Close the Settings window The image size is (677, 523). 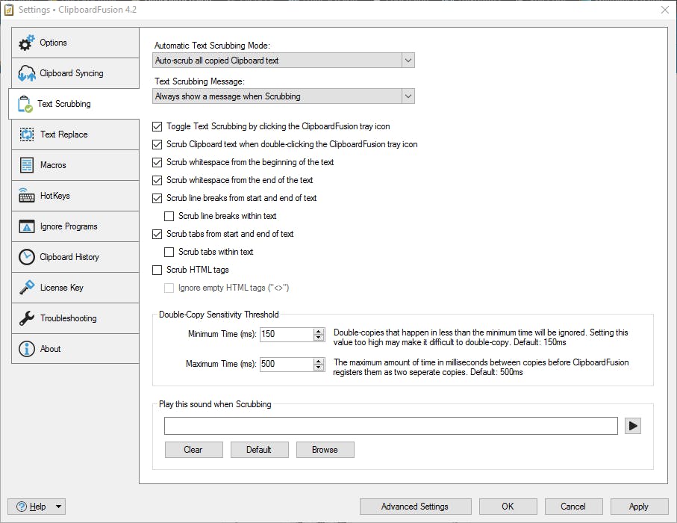[665, 10]
